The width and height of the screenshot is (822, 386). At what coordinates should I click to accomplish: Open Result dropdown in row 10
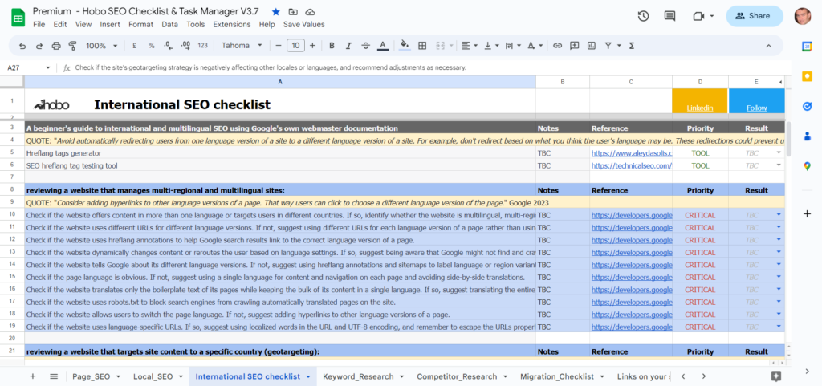pos(779,215)
